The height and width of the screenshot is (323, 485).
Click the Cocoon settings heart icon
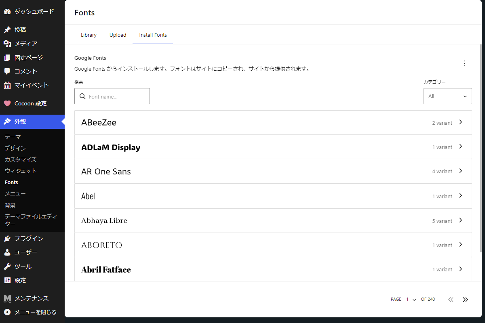pos(7,103)
